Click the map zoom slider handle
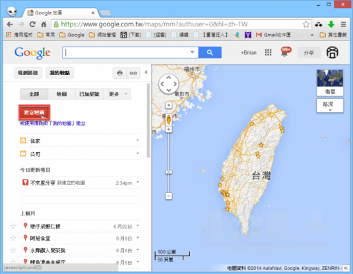 point(169,172)
